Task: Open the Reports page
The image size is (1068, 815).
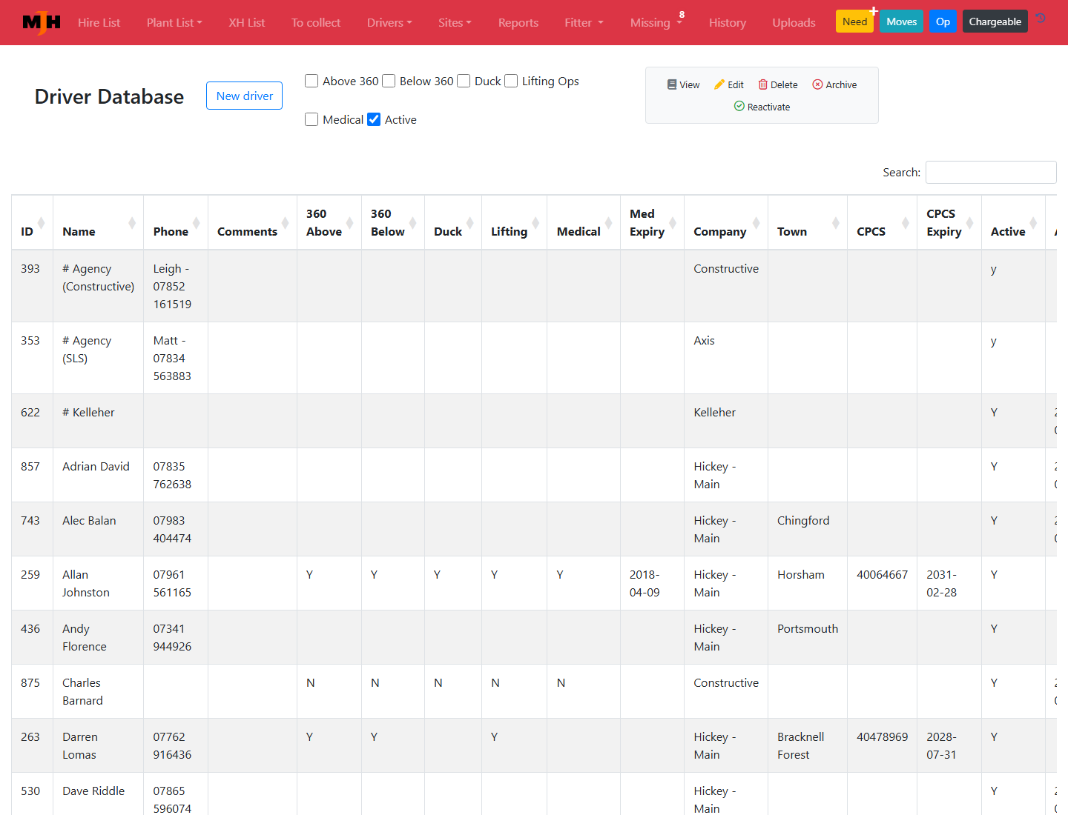Action: (518, 22)
